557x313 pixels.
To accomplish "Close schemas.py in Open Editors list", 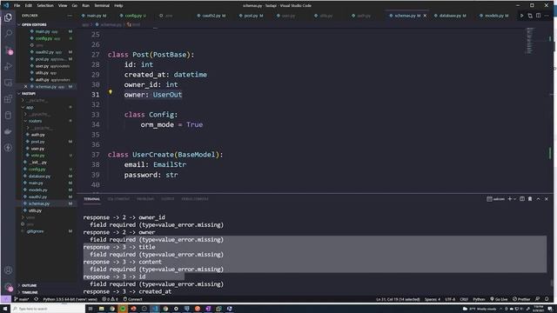I will tap(25, 87).
